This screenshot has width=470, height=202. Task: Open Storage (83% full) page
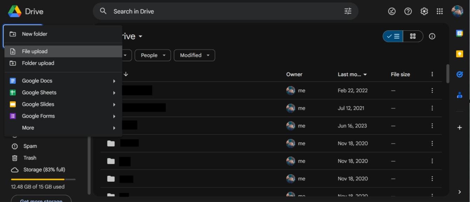(x=44, y=170)
